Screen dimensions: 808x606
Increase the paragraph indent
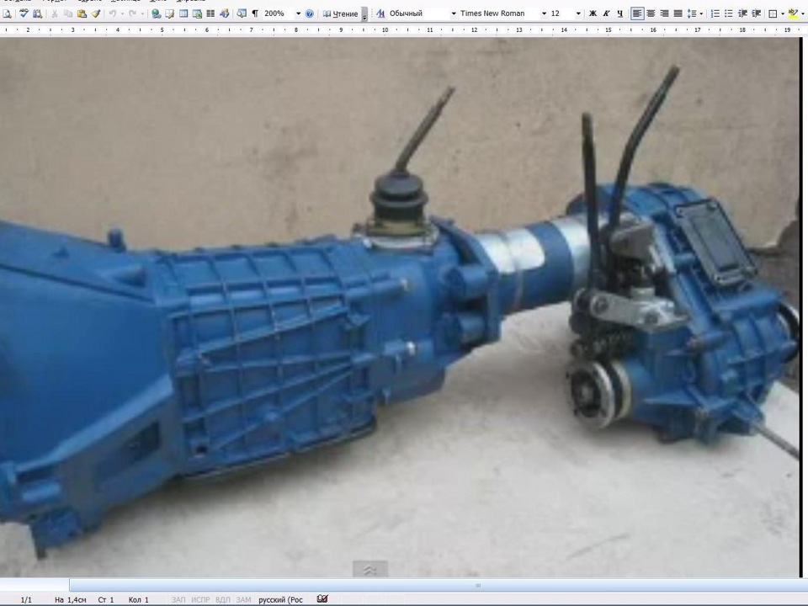click(756, 14)
